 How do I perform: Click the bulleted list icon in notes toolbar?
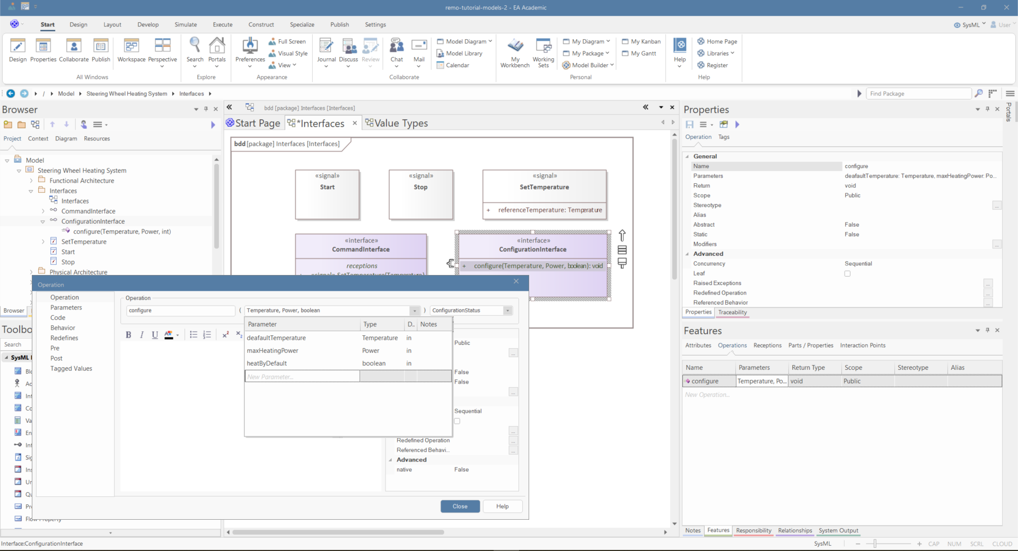tap(194, 335)
